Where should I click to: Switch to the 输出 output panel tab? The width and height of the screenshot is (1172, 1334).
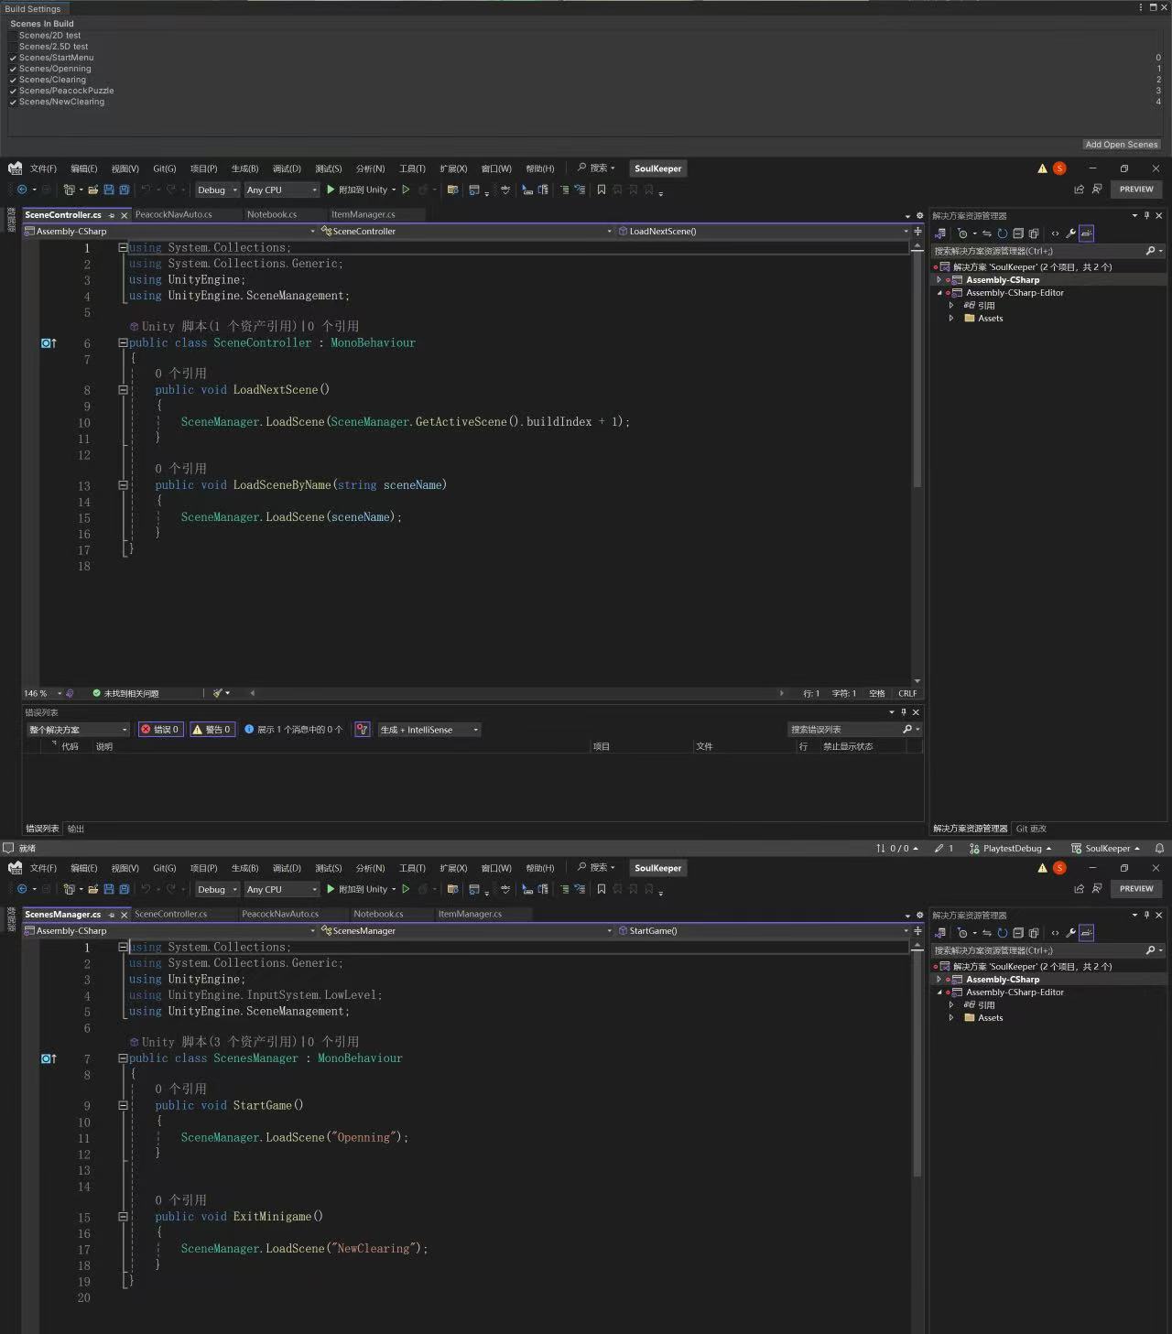click(x=76, y=829)
